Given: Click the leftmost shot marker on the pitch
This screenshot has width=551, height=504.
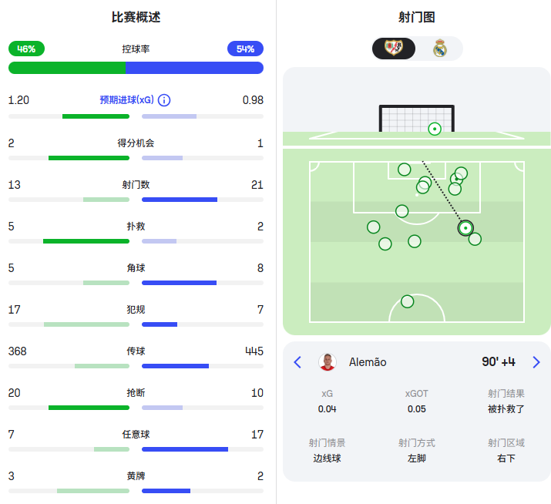Looking at the screenshot, I should [x=374, y=227].
